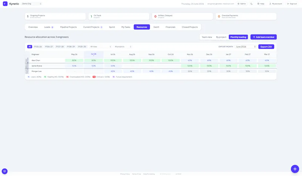Go to the Sprint tab
The image size is (302, 176).
(x=112, y=27)
